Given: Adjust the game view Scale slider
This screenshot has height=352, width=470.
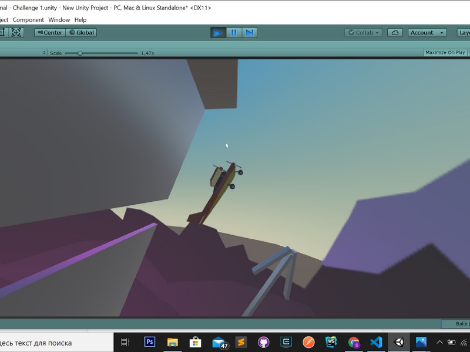Looking at the screenshot, I should [x=79, y=52].
